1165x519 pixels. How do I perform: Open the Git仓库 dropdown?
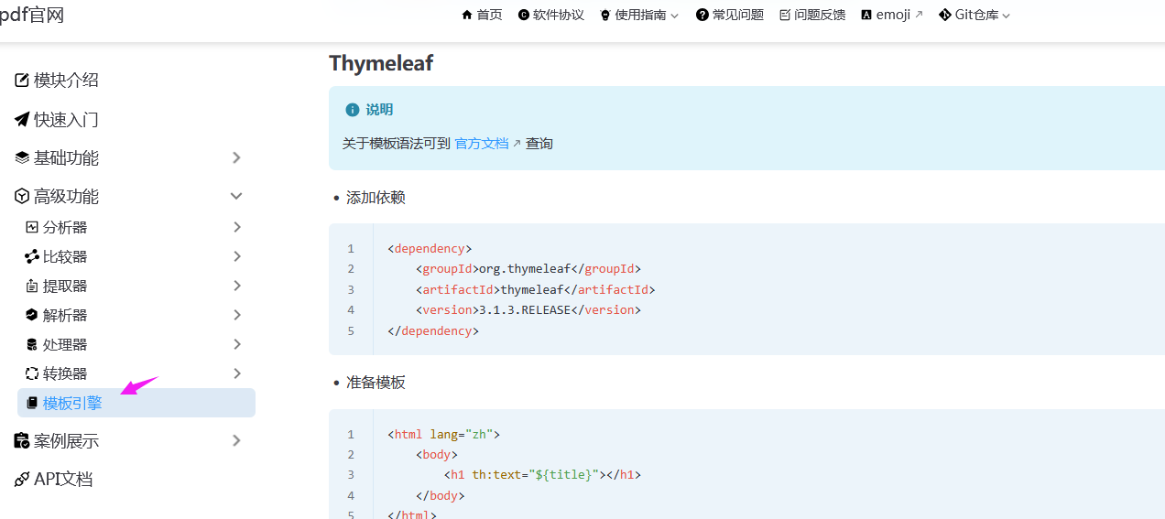[x=974, y=15]
